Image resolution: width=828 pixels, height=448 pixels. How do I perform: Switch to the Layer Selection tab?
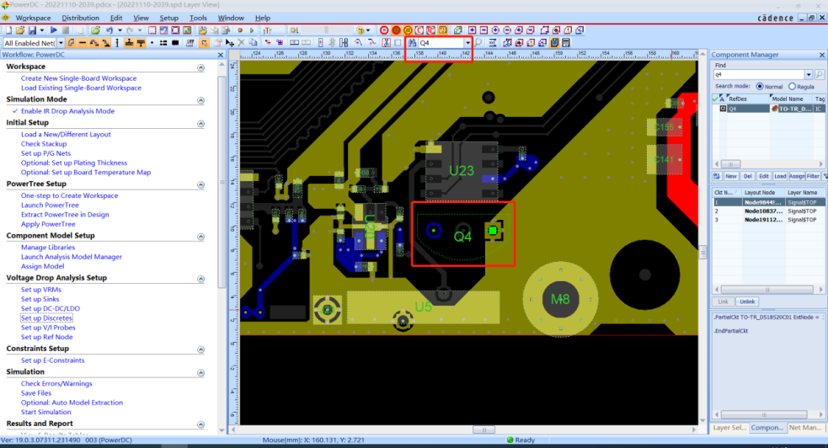pyautogui.click(x=729, y=428)
